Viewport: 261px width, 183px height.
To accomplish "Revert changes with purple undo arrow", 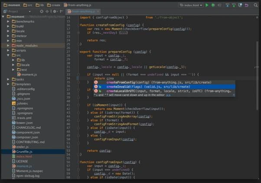I will click(x=247, y=5).
